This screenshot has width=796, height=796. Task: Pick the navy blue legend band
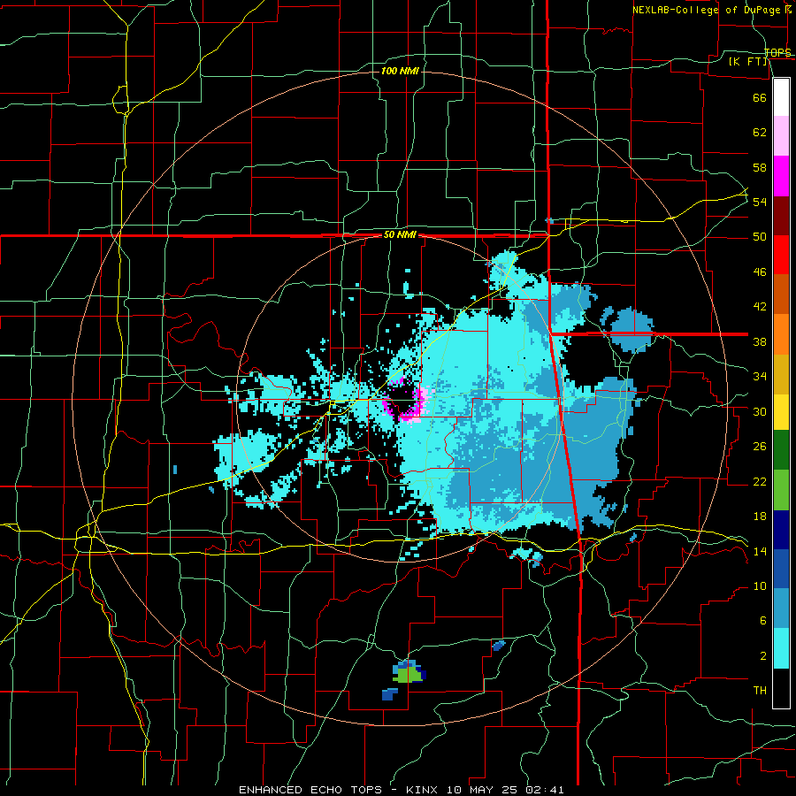pyautogui.click(x=781, y=530)
